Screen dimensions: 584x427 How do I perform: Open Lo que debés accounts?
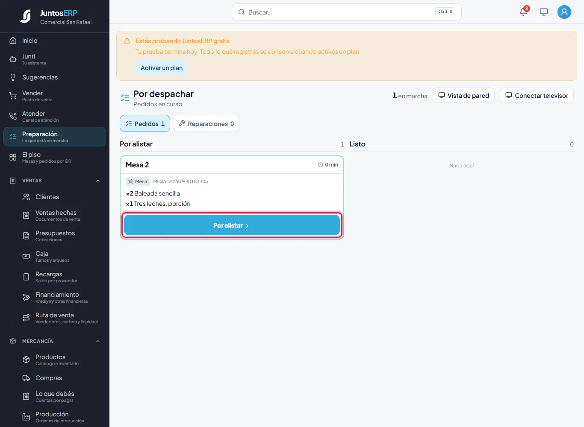tap(61, 397)
